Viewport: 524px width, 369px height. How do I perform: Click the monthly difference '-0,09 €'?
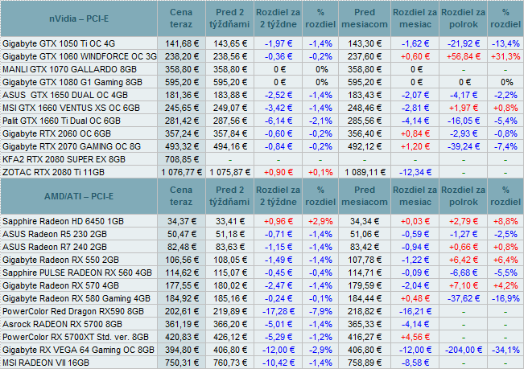pos(415,273)
